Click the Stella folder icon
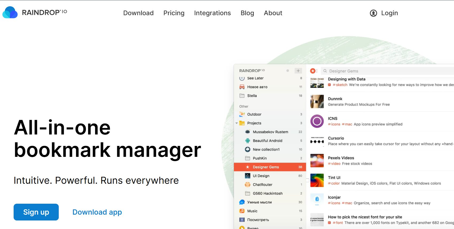Screen dimensions: 454x229 (x=242, y=96)
